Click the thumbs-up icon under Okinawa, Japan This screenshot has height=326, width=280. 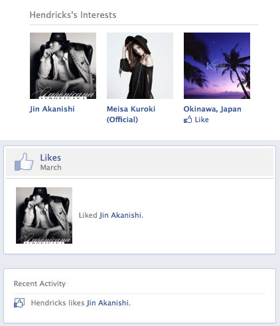[188, 120]
